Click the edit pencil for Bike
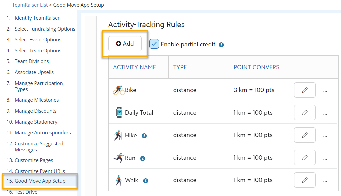The height and width of the screenshot is (196, 341). [305, 90]
